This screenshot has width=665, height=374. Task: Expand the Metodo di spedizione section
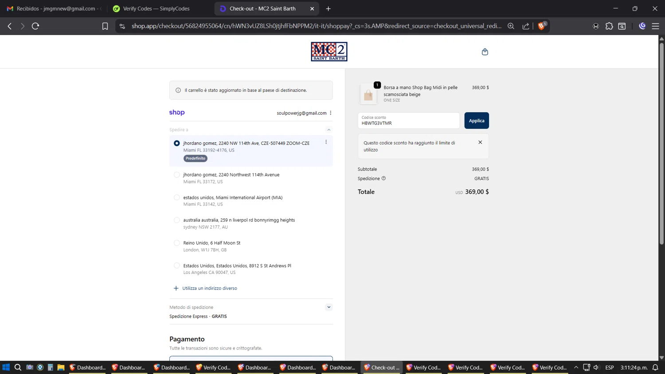[x=329, y=307]
